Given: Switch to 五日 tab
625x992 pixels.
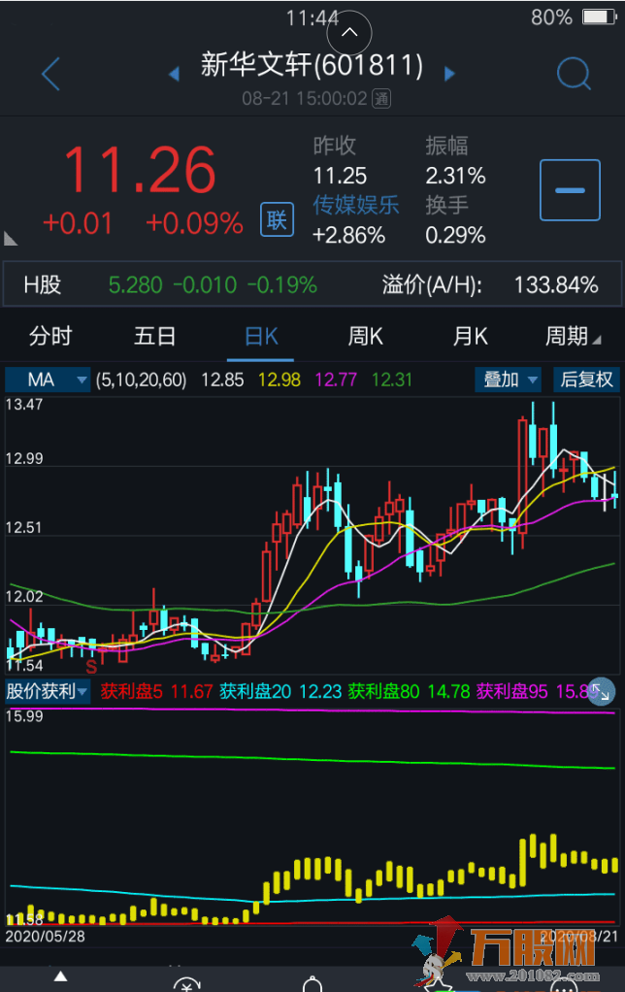Looking at the screenshot, I should tap(155, 336).
